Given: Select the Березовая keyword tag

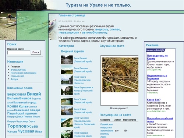Looking at the screenshot, I should pos(17,94).
